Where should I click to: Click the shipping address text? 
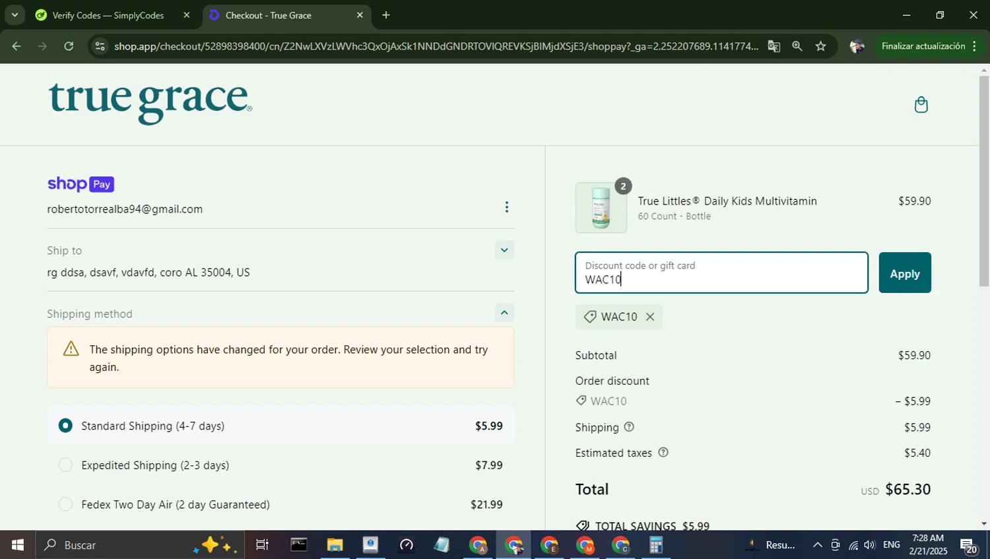[x=148, y=273]
